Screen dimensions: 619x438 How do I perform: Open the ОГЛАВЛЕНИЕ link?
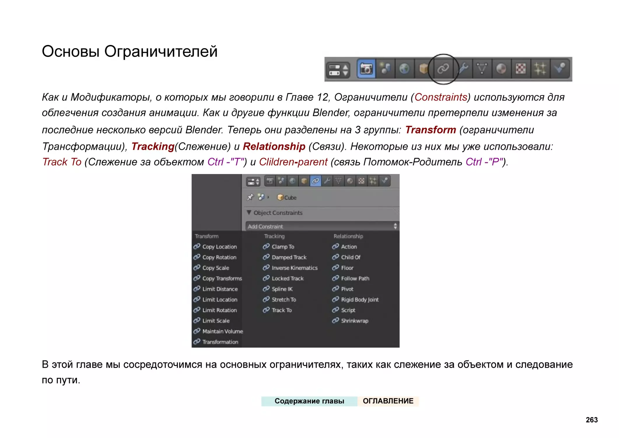388,401
